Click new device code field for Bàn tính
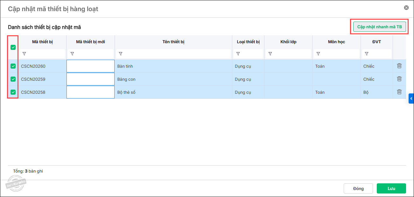The height and width of the screenshot is (197, 414). click(90, 66)
